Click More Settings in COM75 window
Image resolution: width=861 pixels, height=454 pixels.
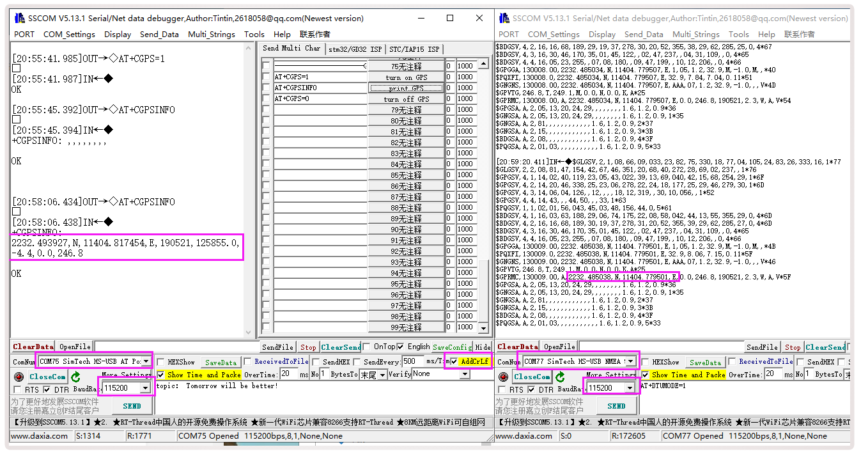127,375
